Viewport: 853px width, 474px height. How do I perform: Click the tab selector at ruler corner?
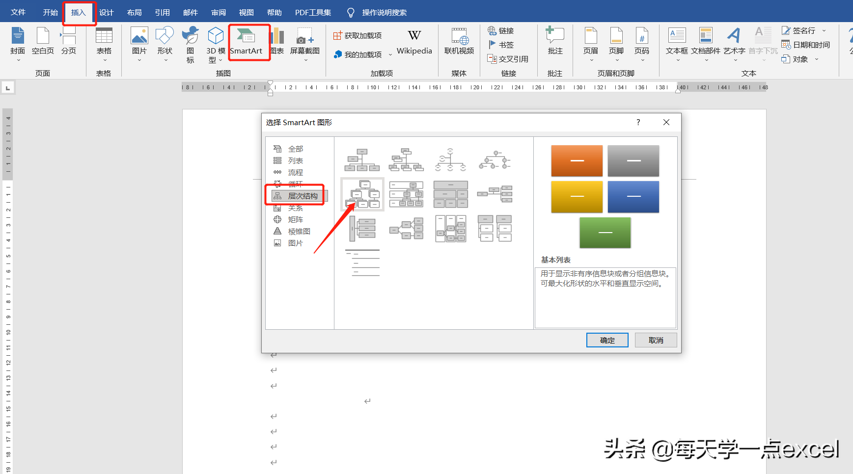(x=8, y=88)
